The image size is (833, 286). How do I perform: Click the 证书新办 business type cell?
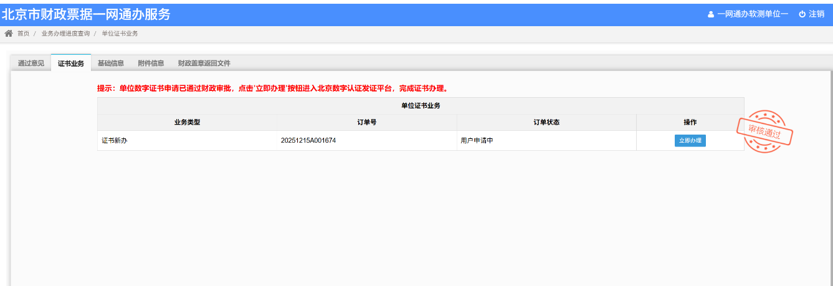[x=115, y=141]
